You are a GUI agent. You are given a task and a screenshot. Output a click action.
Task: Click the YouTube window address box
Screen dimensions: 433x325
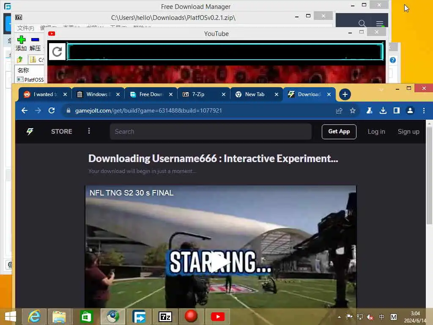coord(225,51)
